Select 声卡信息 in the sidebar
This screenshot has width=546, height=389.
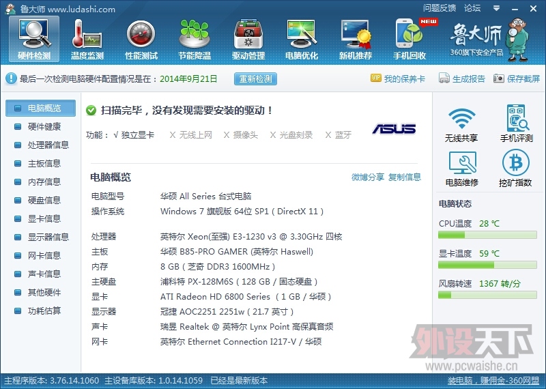point(40,274)
